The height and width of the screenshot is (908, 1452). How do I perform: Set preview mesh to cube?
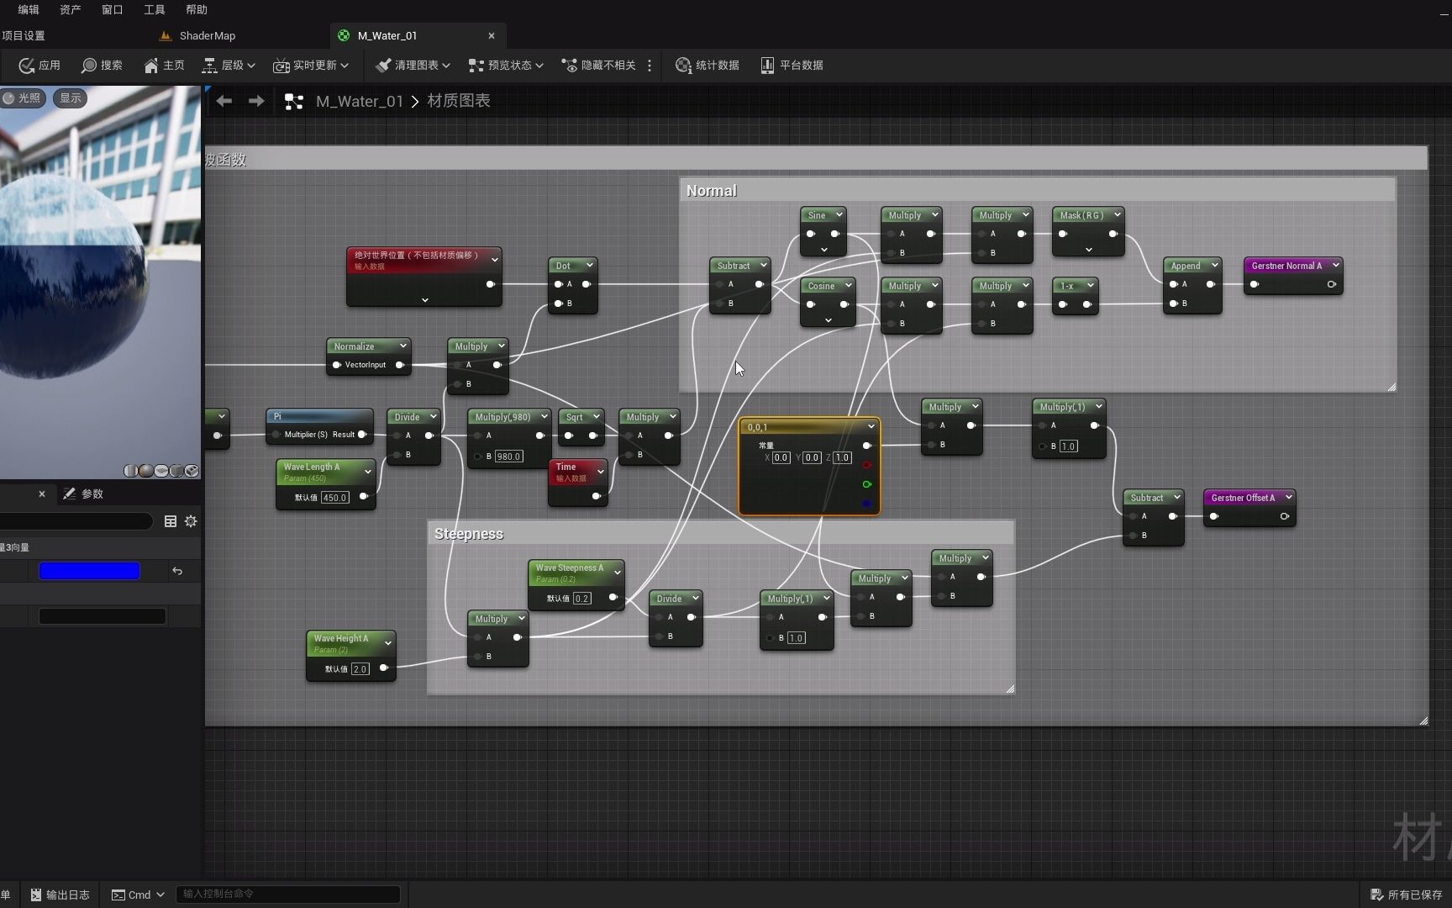[176, 471]
